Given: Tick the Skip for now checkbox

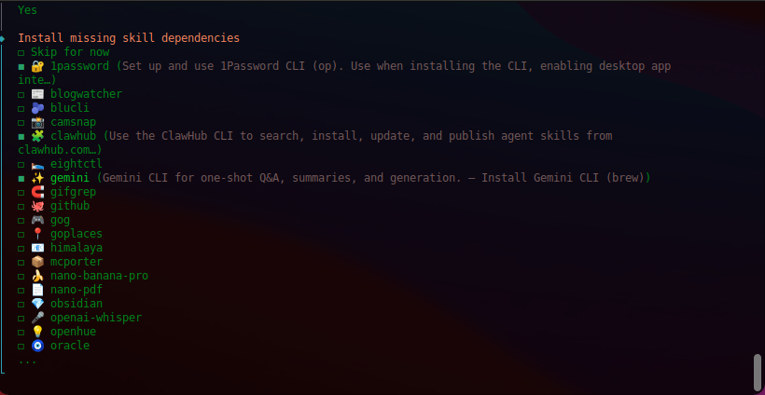Looking at the screenshot, I should (x=21, y=53).
